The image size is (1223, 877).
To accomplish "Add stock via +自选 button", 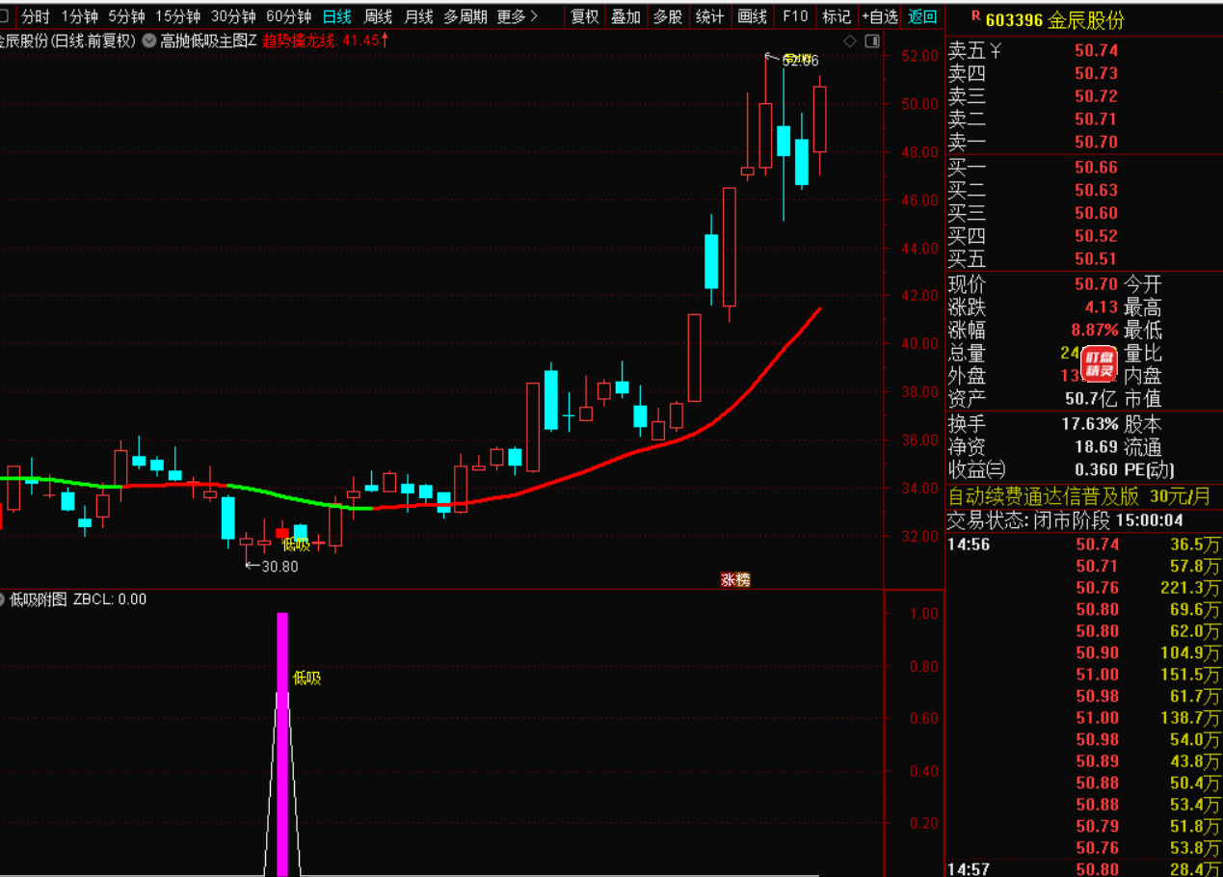I will click(880, 16).
